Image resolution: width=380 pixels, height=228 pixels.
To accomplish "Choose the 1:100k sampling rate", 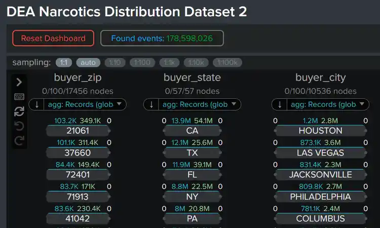I will point(227,63).
